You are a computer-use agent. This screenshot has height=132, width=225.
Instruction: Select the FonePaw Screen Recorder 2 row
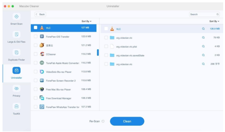tap(64, 80)
